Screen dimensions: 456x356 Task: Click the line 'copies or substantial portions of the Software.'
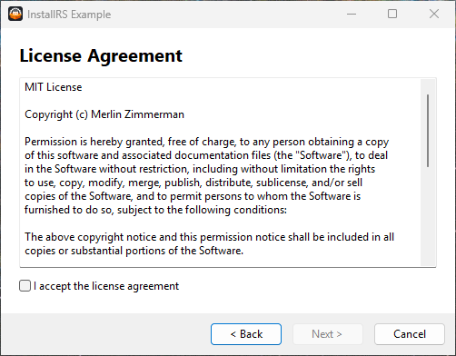coord(134,251)
